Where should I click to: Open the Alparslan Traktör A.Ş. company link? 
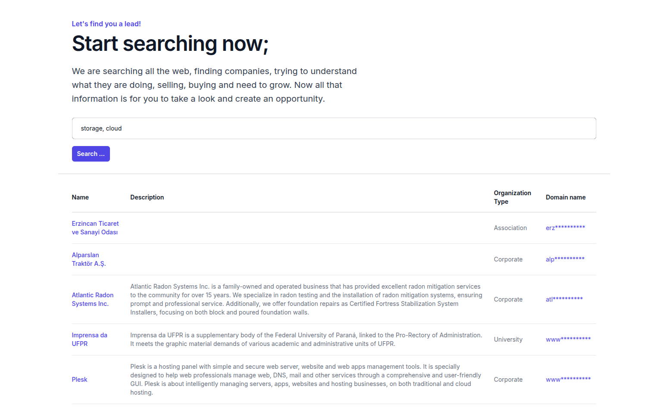click(x=89, y=259)
